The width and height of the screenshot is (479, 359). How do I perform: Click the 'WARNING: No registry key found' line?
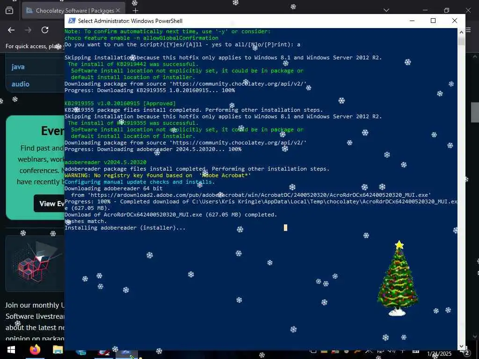[x=158, y=175]
